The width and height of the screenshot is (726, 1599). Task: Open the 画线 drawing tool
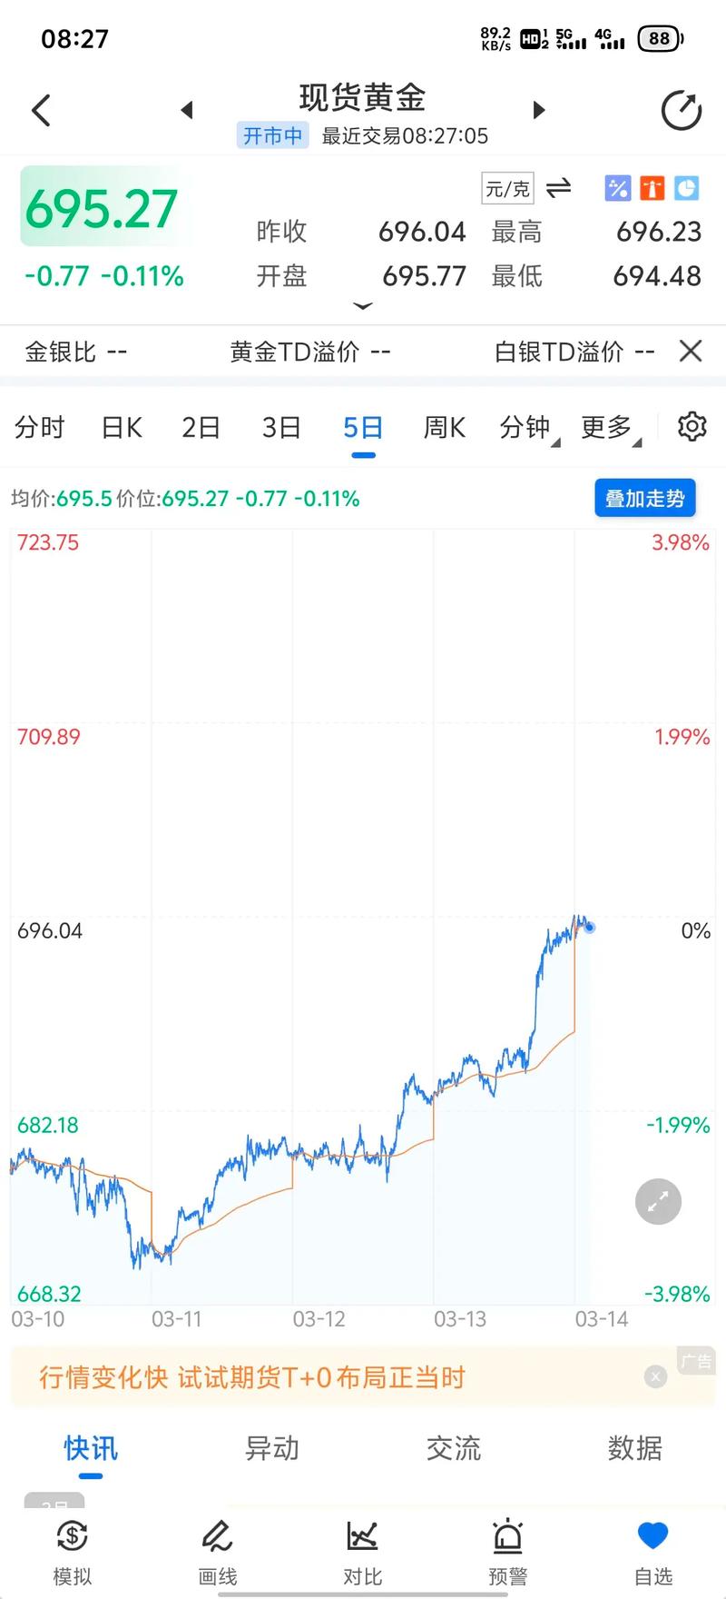218,1552
